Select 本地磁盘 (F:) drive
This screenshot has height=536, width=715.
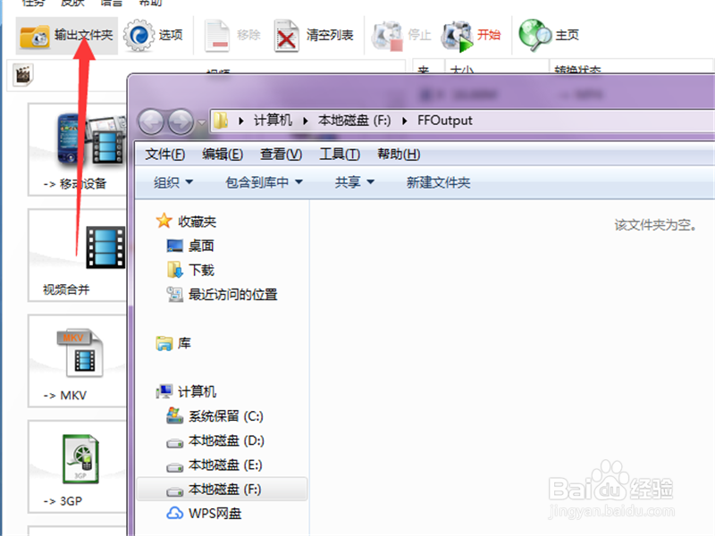tap(222, 490)
